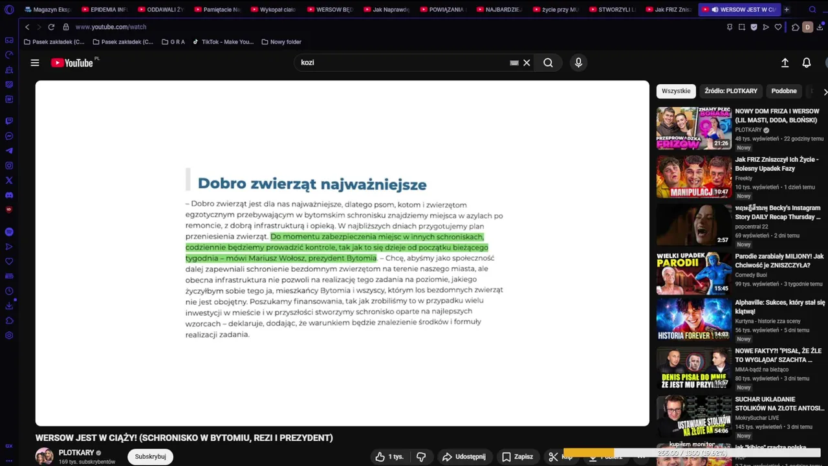Like the video (1 tys.)

point(389,457)
